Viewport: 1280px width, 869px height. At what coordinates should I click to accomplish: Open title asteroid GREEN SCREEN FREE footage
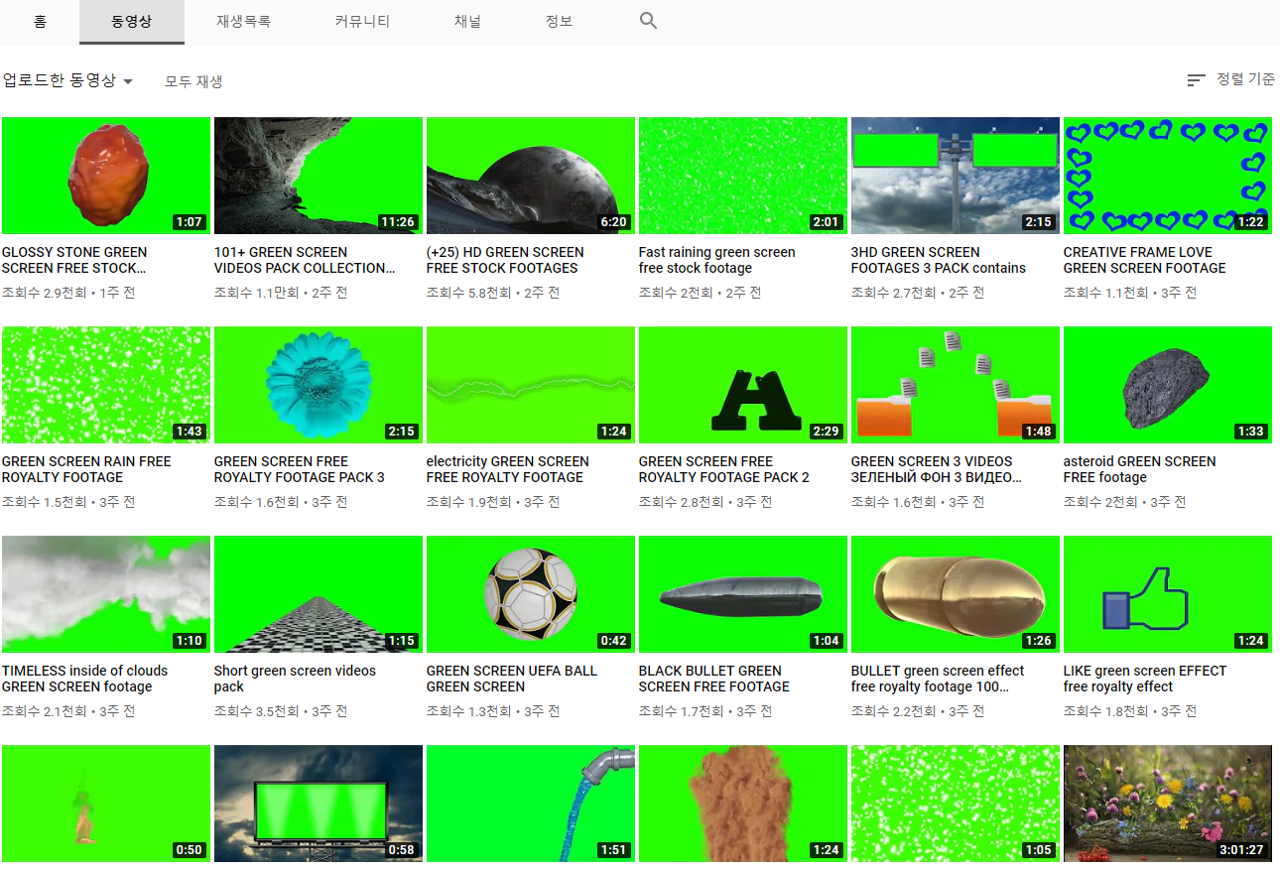(x=1139, y=469)
